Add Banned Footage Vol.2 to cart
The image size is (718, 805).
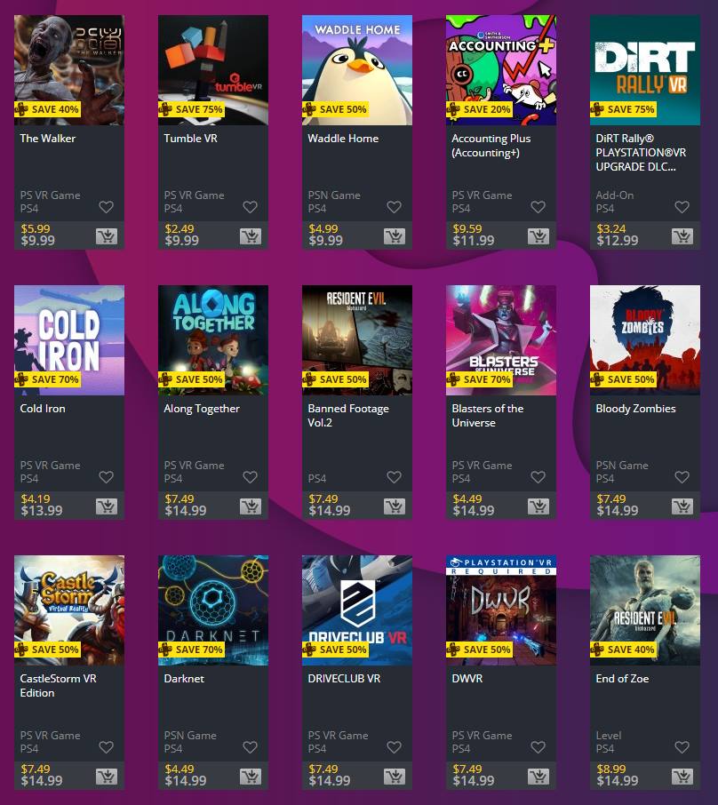(395, 506)
